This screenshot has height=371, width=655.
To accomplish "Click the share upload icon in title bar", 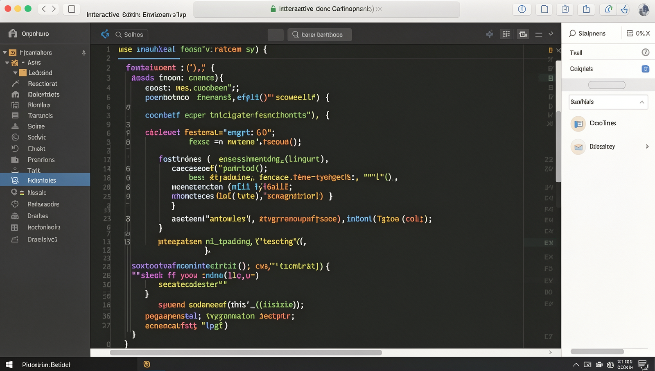I will point(586,9).
